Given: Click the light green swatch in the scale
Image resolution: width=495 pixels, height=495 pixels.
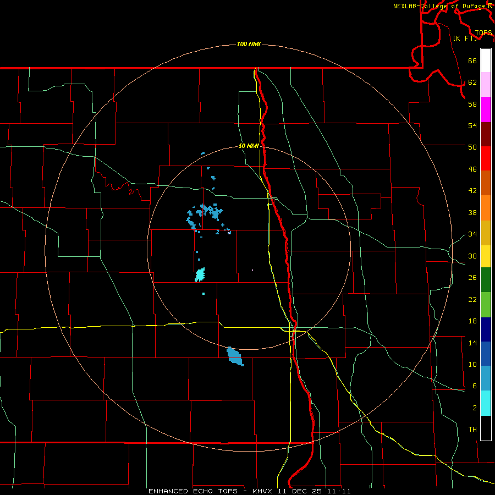Looking at the screenshot, I should click(x=486, y=305).
